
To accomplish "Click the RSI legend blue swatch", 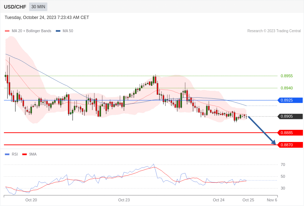I will pos(7,154).
